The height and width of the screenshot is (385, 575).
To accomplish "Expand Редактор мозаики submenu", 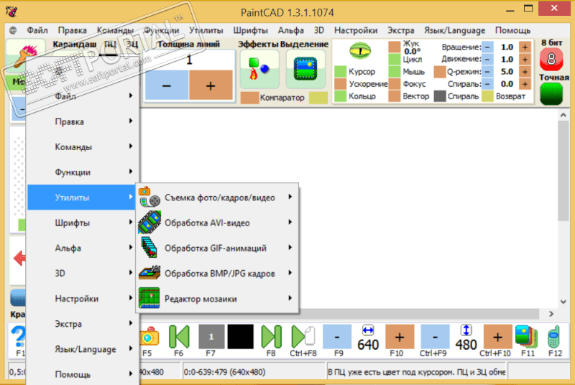I will pos(218,298).
